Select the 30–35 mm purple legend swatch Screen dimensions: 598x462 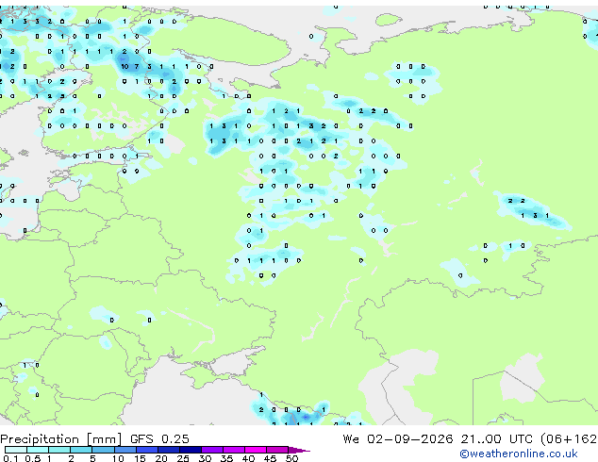212,450
